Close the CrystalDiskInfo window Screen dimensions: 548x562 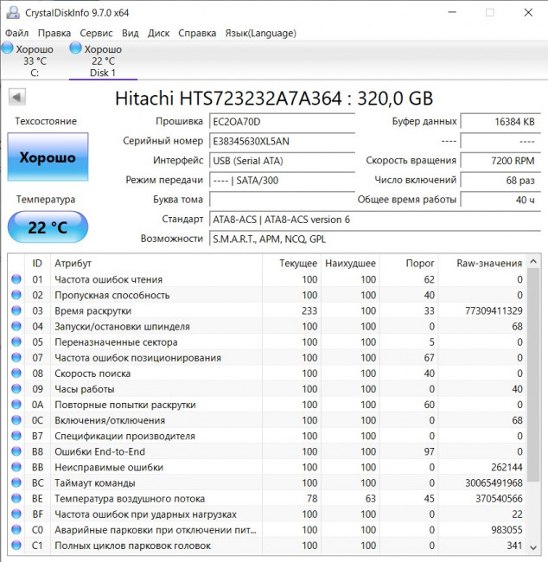pos(528,13)
